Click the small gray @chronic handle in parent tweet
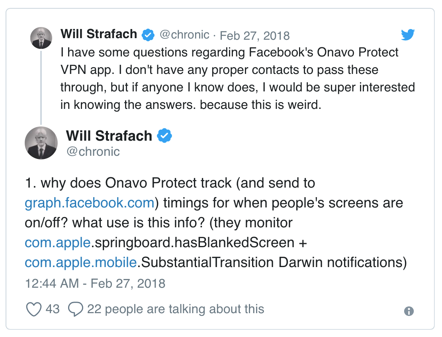442x337 pixels. pyautogui.click(x=184, y=35)
